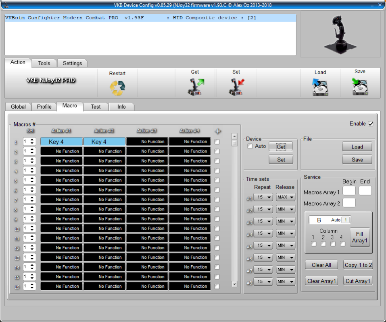Open the Repeat dropdown for time set #3
386x322 pixels.
tap(263, 221)
